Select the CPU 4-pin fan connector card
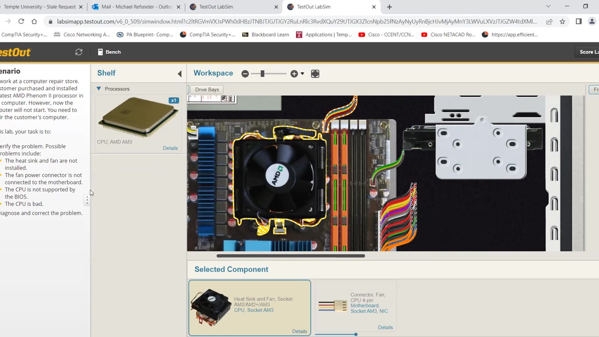The width and height of the screenshot is (599, 337). tap(356, 306)
